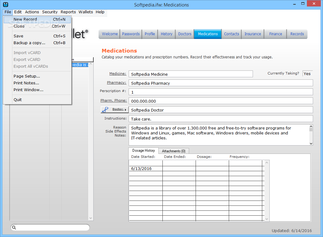Choose New Record from File menu
Image resolution: width=323 pixels, height=237 pixels.
(37, 19)
